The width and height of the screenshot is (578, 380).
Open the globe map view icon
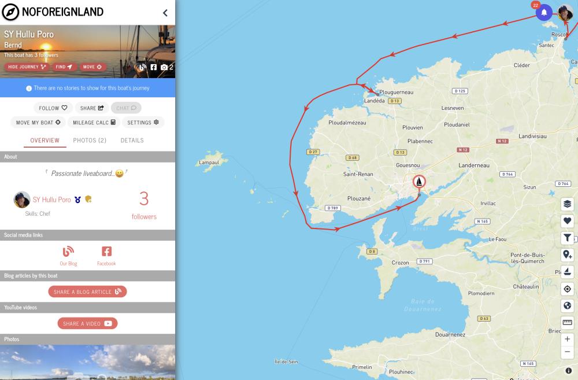(x=568, y=305)
